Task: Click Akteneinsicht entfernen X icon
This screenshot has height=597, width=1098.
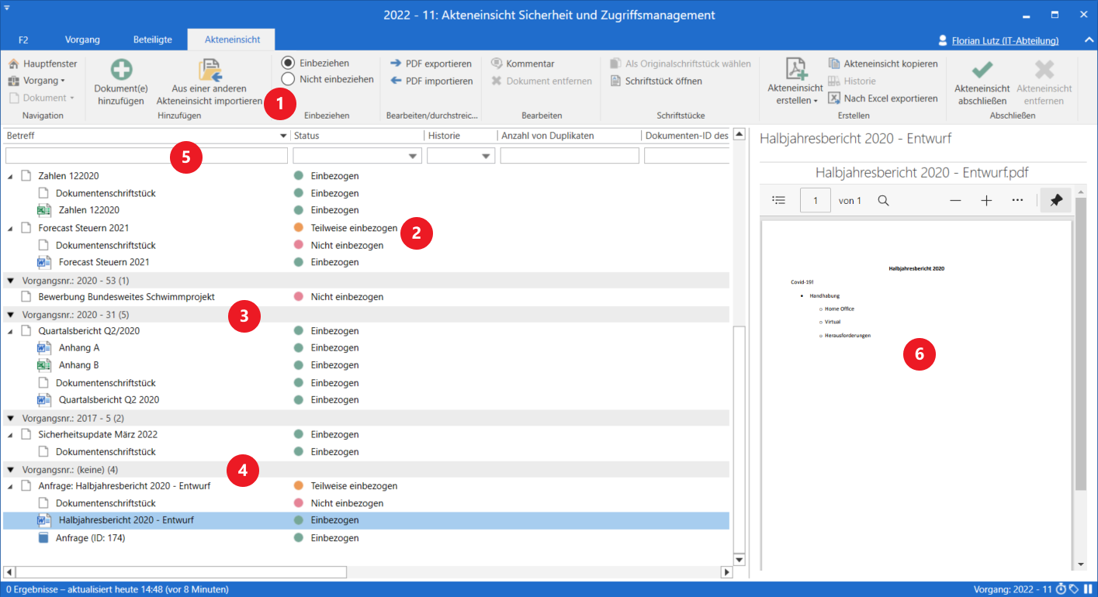Action: [1044, 69]
